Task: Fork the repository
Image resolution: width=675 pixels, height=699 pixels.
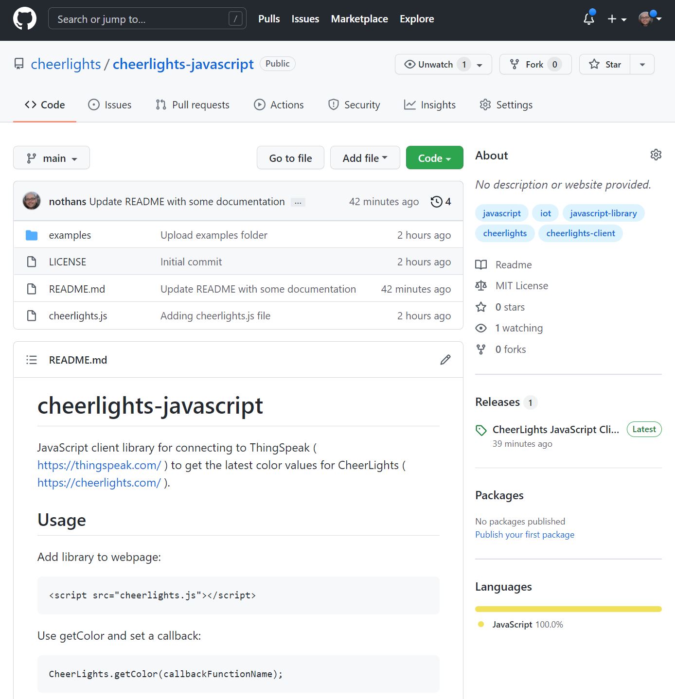Action: click(x=535, y=64)
